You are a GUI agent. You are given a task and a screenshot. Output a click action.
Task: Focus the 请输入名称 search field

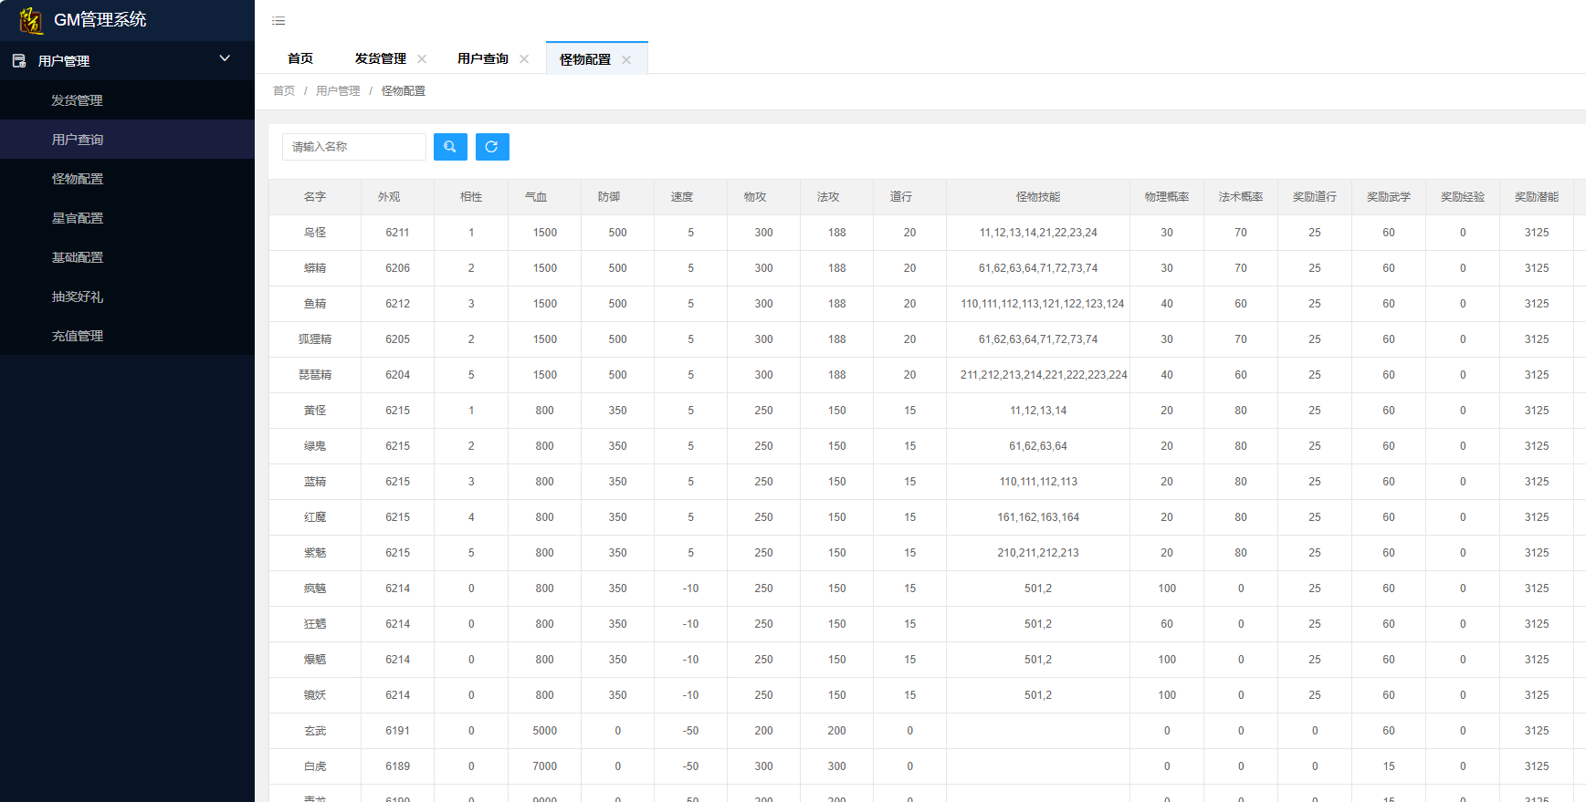point(354,147)
